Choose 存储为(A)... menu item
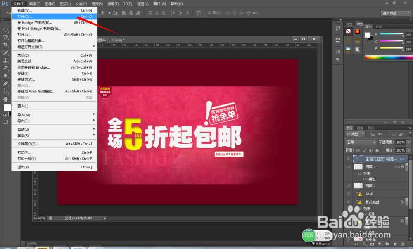This screenshot has width=413, height=249. 55,79
